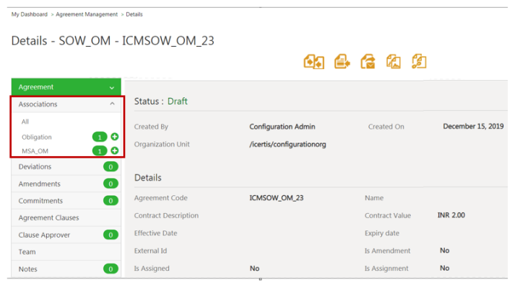The width and height of the screenshot is (520, 288).
Task: Collapse the Associations section chevron
Action: coord(111,104)
